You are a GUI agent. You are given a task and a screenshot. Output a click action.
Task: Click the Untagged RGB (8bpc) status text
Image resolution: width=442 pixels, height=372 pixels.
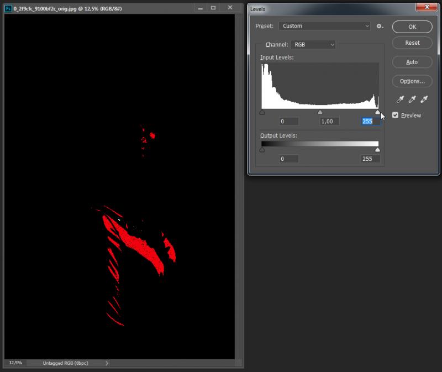65,363
